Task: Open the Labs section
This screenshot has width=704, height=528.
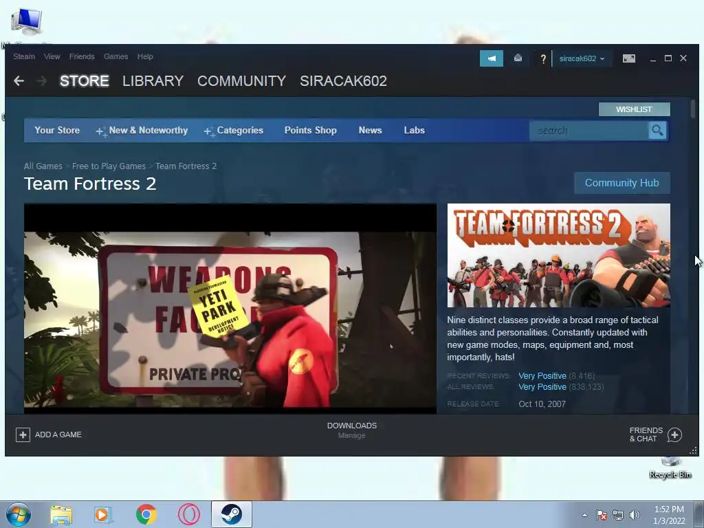Action: click(414, 130)
